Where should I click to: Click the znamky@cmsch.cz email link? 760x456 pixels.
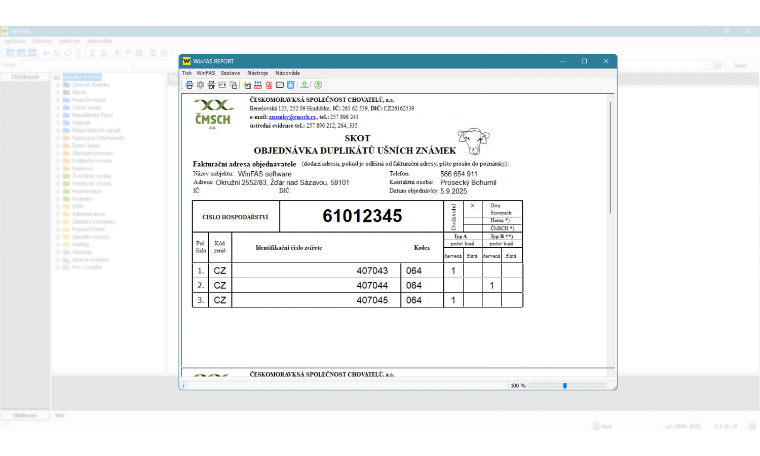click(x=292, y=117)
